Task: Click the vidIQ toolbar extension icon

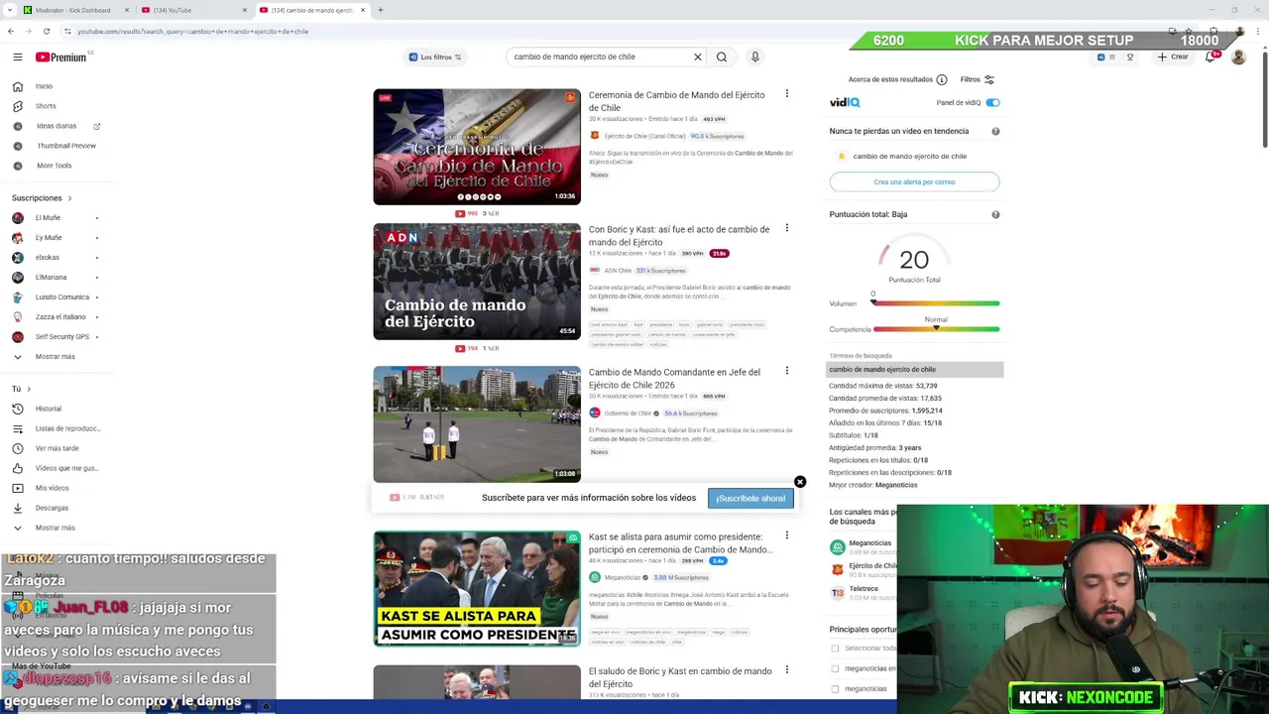Action: pos(1100,57)
